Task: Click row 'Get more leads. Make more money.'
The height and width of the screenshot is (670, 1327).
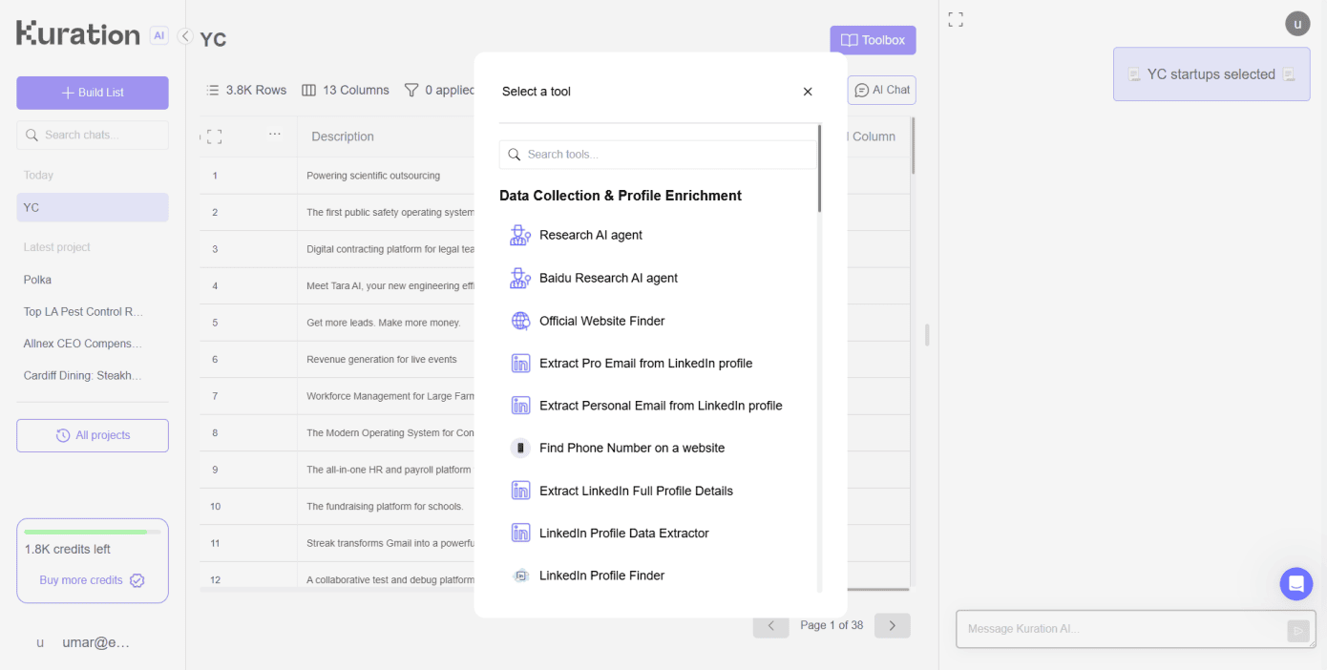Action: point(384,323)
